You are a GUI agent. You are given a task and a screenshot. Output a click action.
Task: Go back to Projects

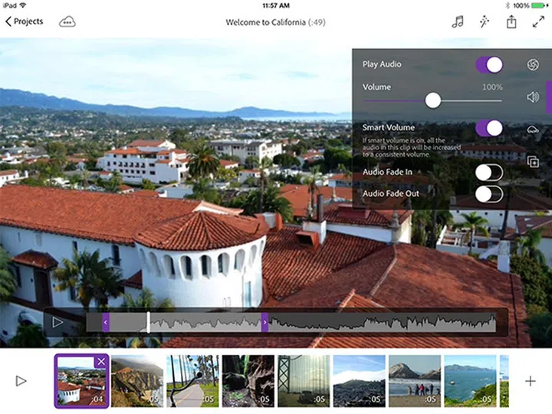click(25, 21)
